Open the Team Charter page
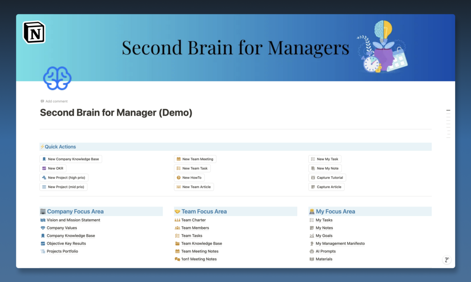The height and width of the screenshot is (282, 471). pos(194,220)
